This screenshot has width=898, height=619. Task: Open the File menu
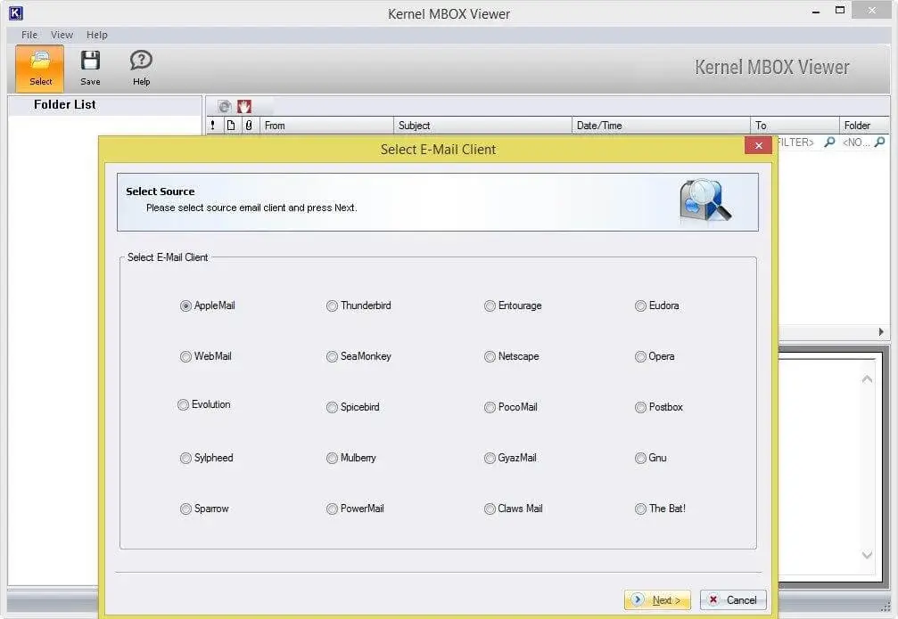29,35
